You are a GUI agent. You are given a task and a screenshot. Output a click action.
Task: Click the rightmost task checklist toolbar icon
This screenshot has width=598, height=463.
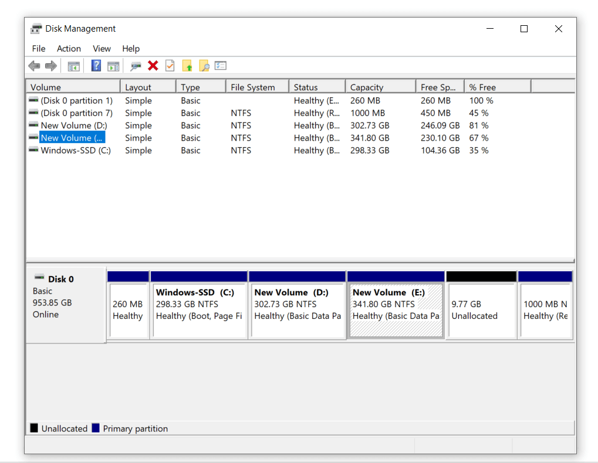[x=221, y=66]
